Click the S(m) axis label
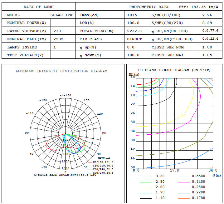224x204 pixels. pos(217,175)
